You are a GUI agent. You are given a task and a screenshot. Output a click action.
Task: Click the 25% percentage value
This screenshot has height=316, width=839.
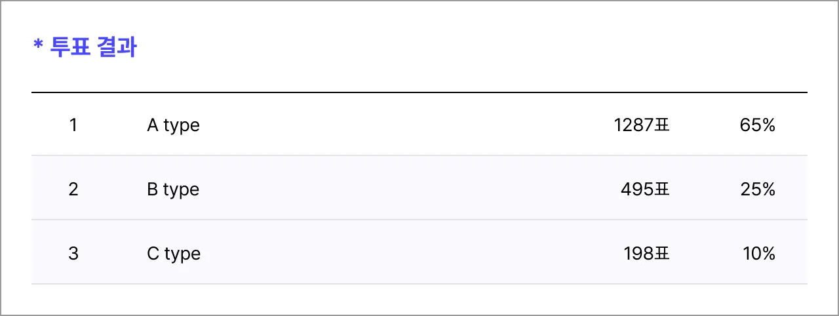point(757,189)
